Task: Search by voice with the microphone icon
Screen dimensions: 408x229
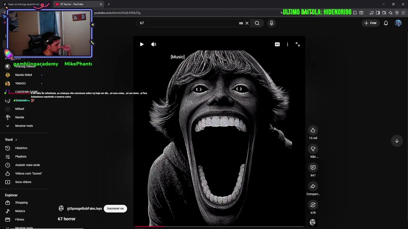Action: pyautogui.click(x=272, y=23)
